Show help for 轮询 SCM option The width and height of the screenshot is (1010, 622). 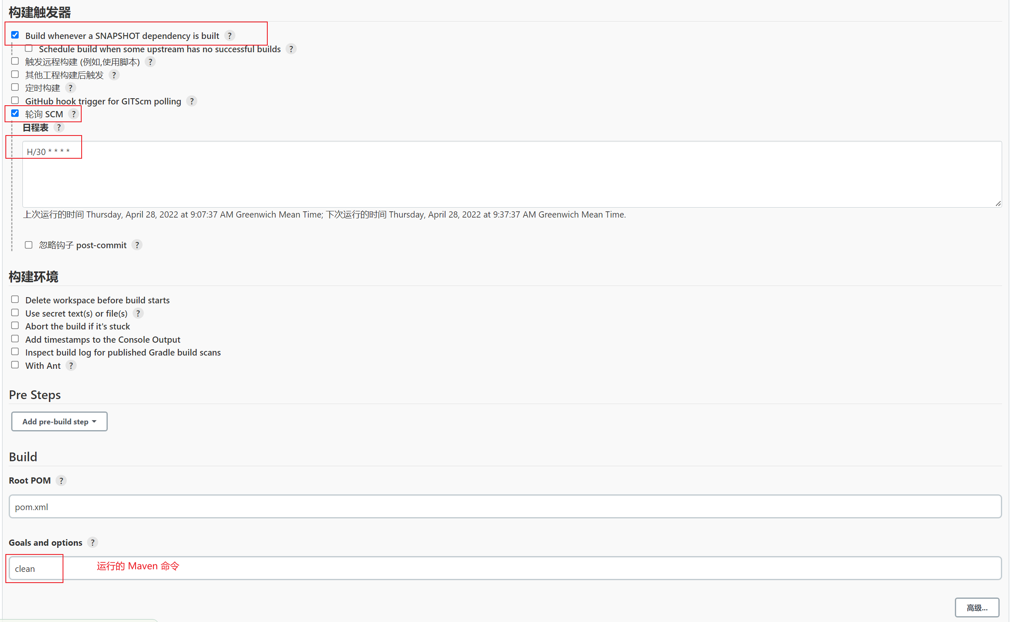pos(74,114)
